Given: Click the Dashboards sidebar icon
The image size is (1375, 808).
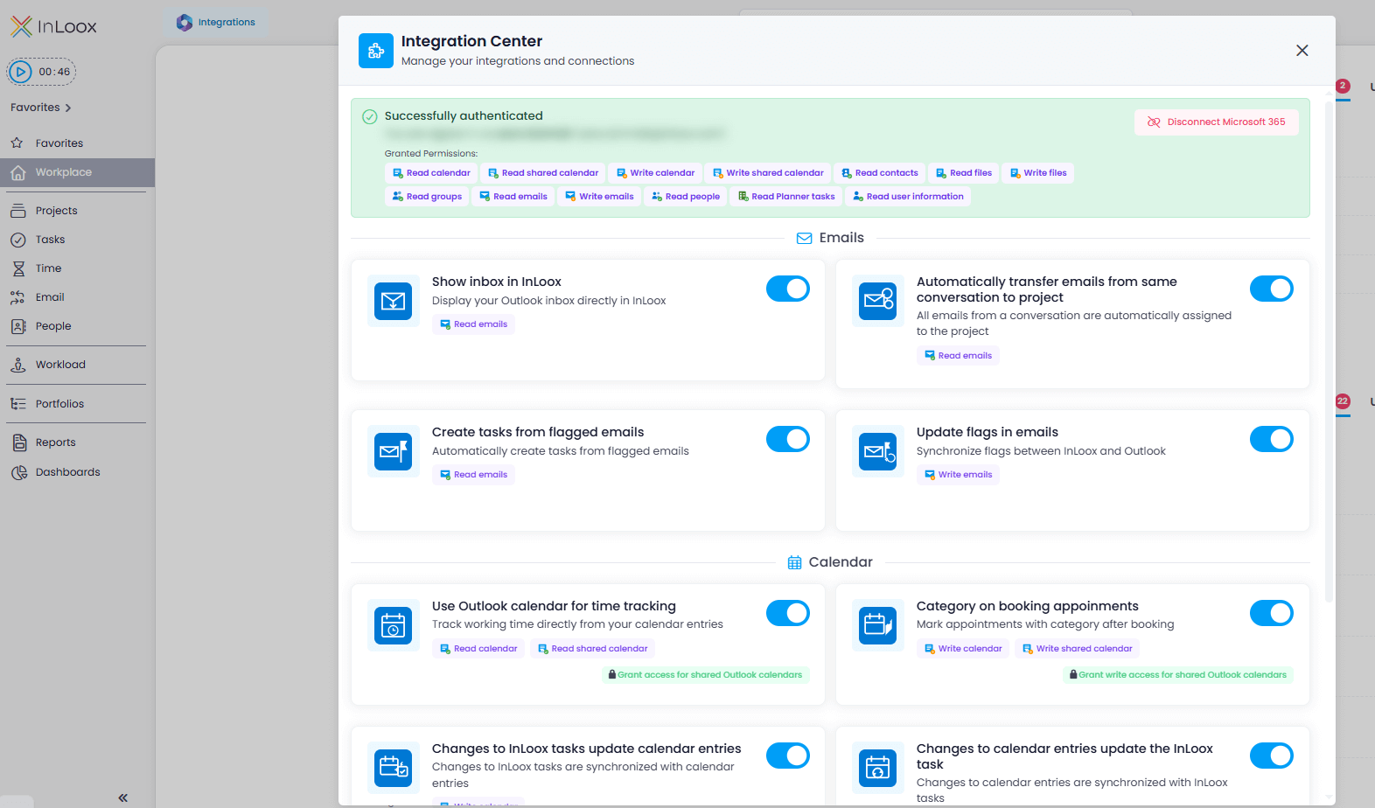Looking at the screenshot, I should point(18,472).
